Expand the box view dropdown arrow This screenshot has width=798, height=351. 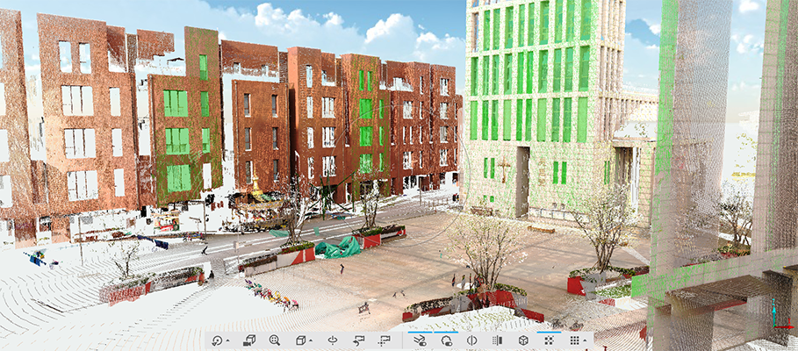click(311, 341)
